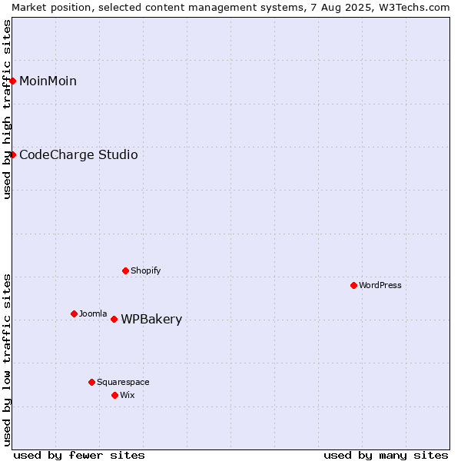Select the MoinMoin label text
This screenshot has width=461, height=461.
click(48, 81)
